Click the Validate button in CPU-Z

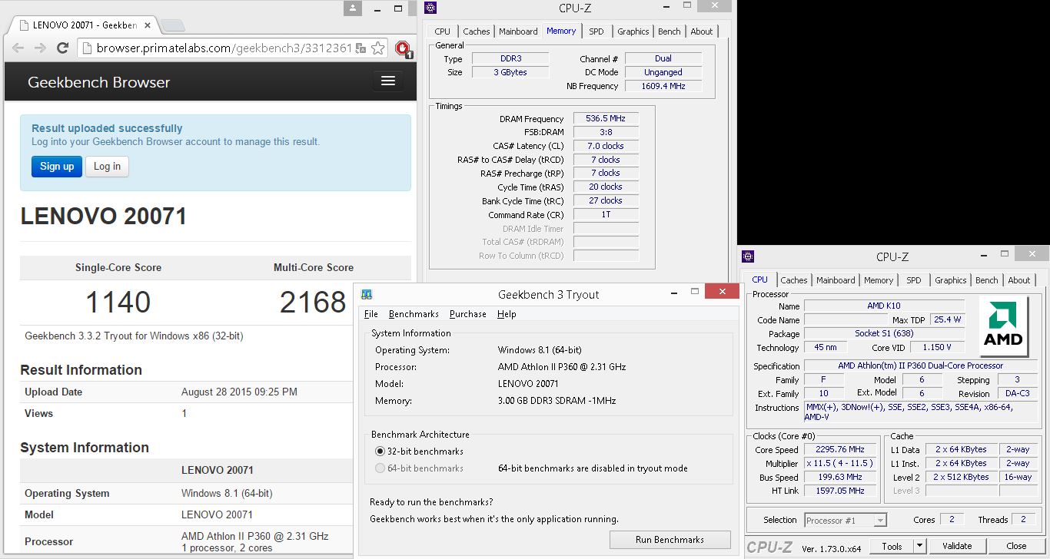point(957,546)
